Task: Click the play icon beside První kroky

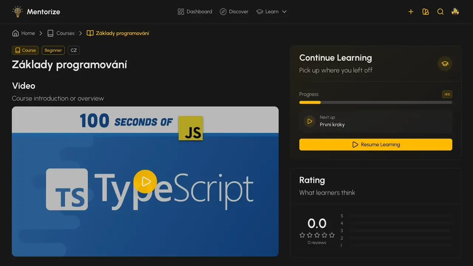Action: coord(310,121)
